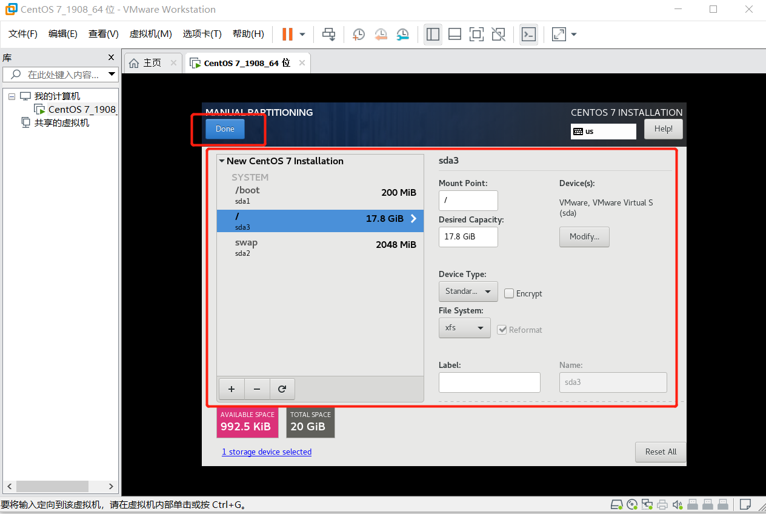
Task: Click the stretch guest display icon
Action: coord(559,34)
